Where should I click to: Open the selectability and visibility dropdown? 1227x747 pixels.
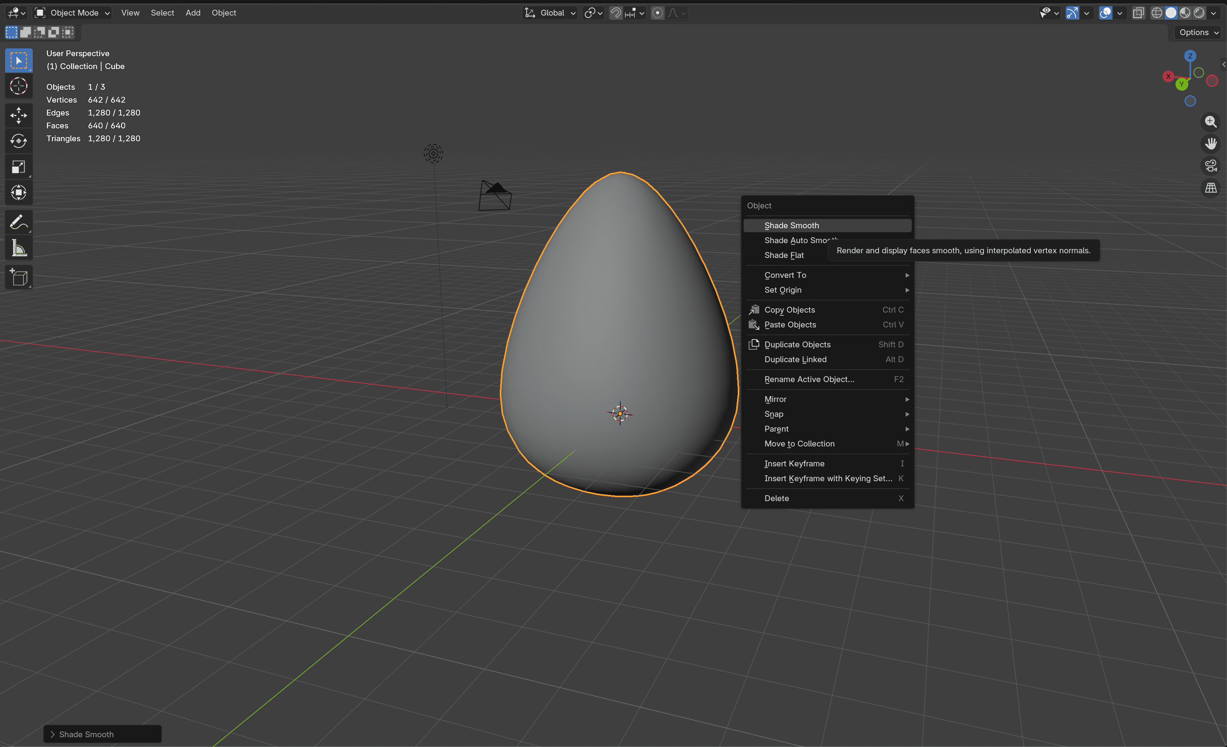click(1049, 13)
